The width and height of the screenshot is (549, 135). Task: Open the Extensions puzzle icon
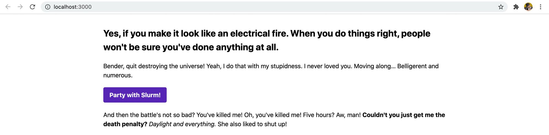pyautogui.click(x=516, y=7)
